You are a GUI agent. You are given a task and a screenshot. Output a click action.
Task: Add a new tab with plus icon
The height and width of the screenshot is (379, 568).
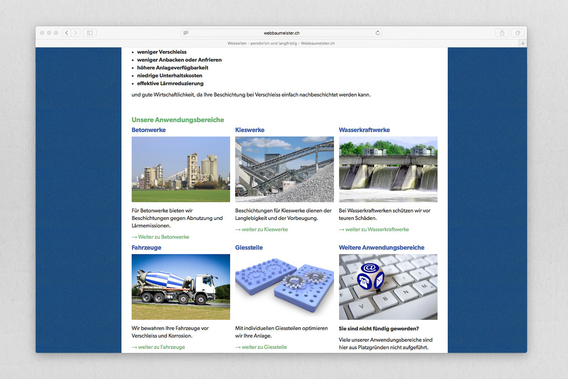click(x=523, y=44)
